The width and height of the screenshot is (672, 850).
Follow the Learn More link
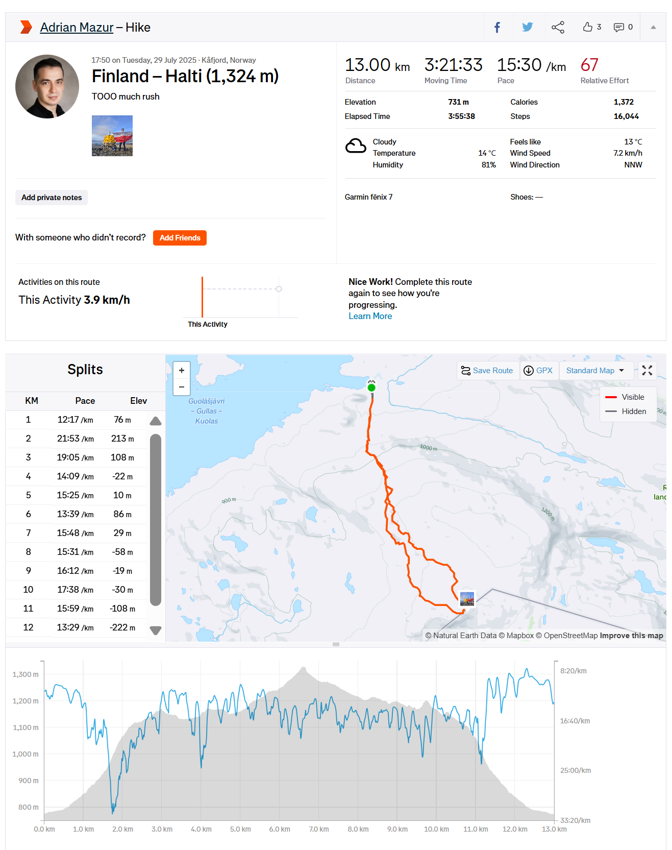pos(370,316)
